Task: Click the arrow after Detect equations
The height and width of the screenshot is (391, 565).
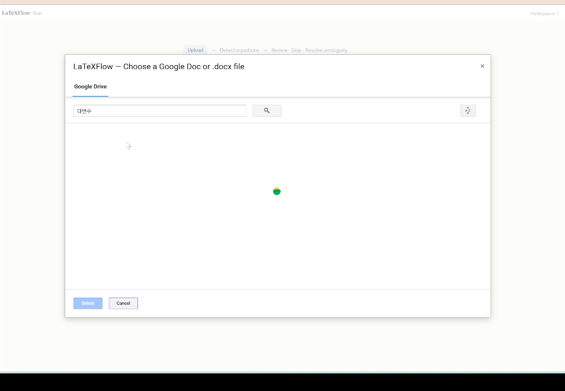Action: click(x=265, y=50)
